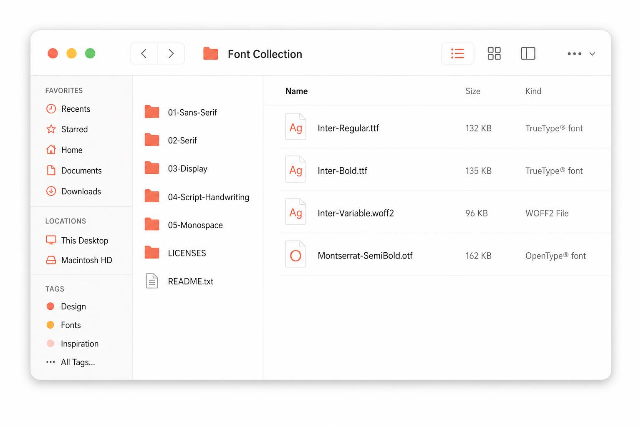
Task: Click the 135 KB size value
Action: pyautogui.click(x=478, y=171)
